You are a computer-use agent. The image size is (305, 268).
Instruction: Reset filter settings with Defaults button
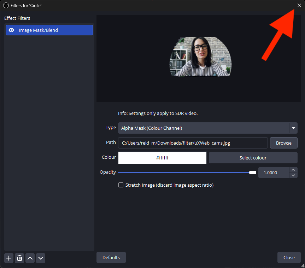[x=111, y=257]
